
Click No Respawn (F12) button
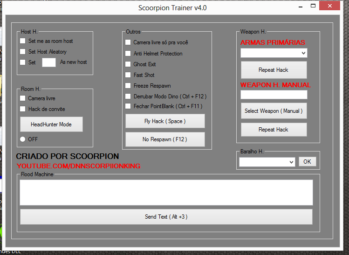(x=165, y=139)
